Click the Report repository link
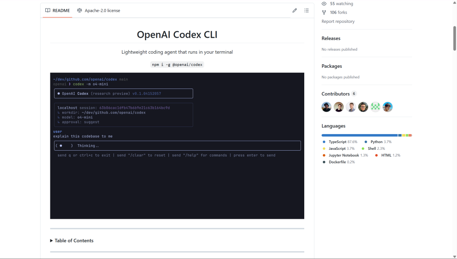 (338, 21)
